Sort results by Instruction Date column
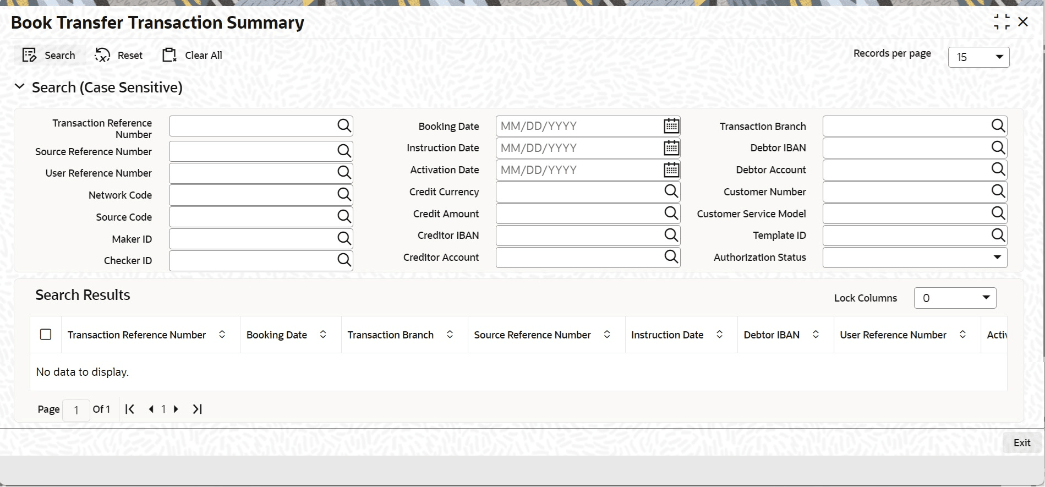Screen dimensions: 1045x487 (x=719, y=335)
